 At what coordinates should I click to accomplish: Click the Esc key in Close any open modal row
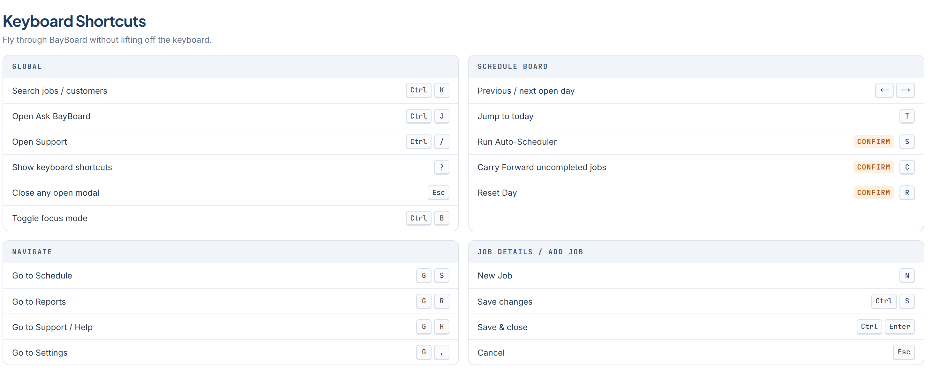[438, 193]
